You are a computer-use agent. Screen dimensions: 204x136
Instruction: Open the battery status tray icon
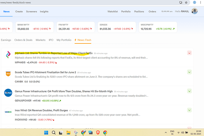[187, 133]
